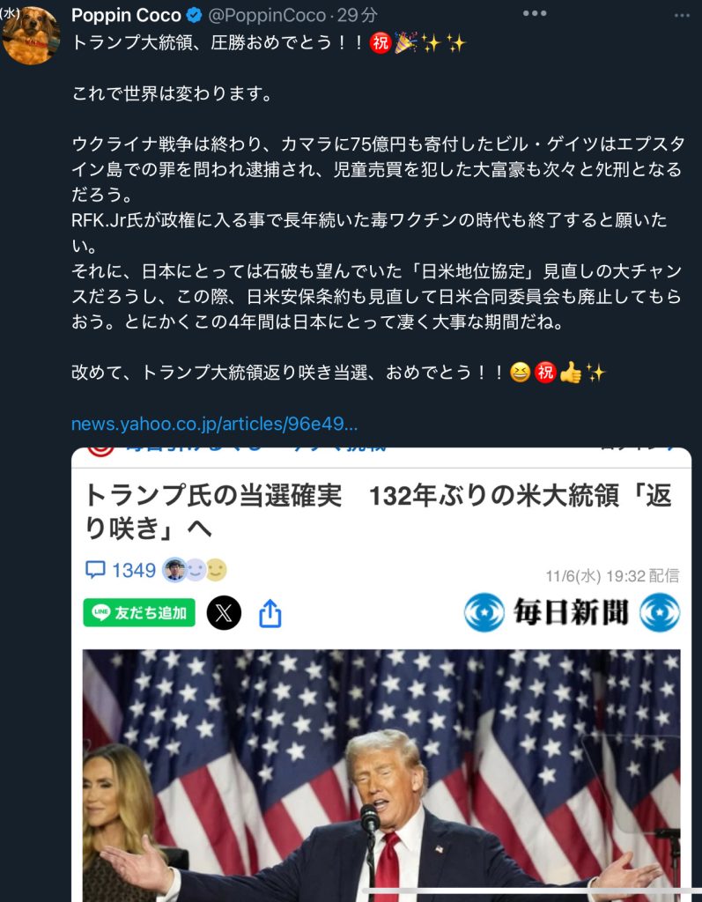Click the tweet body text to expand
The width and height of the screenshot is (702, 902).
378,208
